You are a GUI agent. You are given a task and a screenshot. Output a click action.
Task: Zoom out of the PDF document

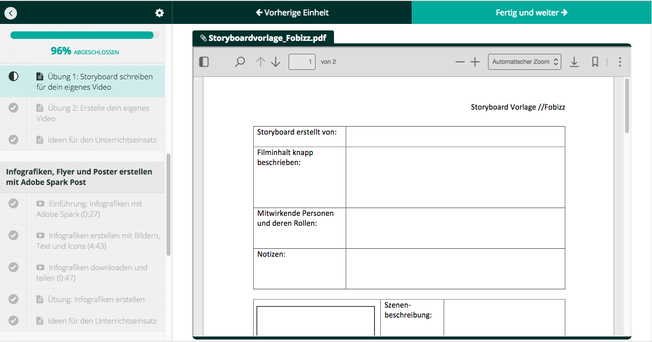click(x=460, y=61)
